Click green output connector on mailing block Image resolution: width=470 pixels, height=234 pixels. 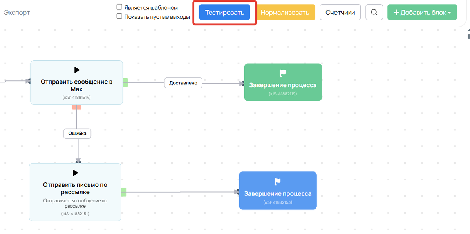[x=124, y=192]
